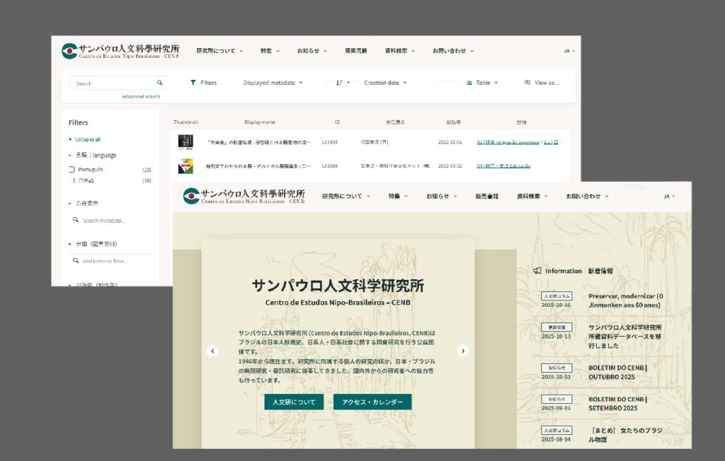The height and width of the screenshot is (461, 725).
Task: Go to the previous carousel slide
Action: coord(212,351)
